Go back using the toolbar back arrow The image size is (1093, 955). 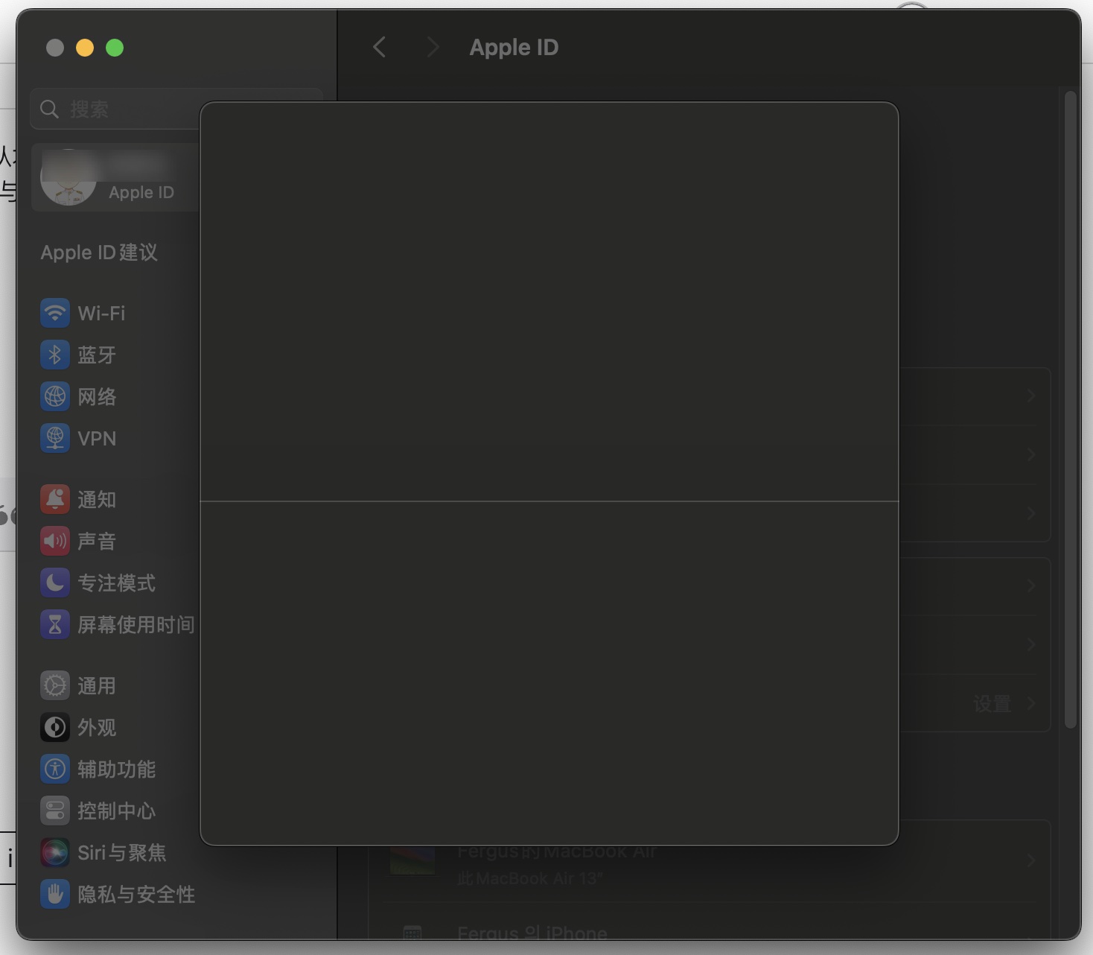pyautogui.click(x=379, y=48)
